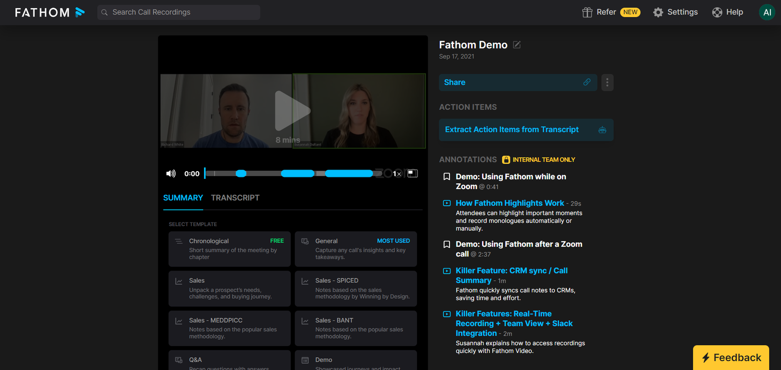Click the Fathom logo
781x370 pixels.
50,12
